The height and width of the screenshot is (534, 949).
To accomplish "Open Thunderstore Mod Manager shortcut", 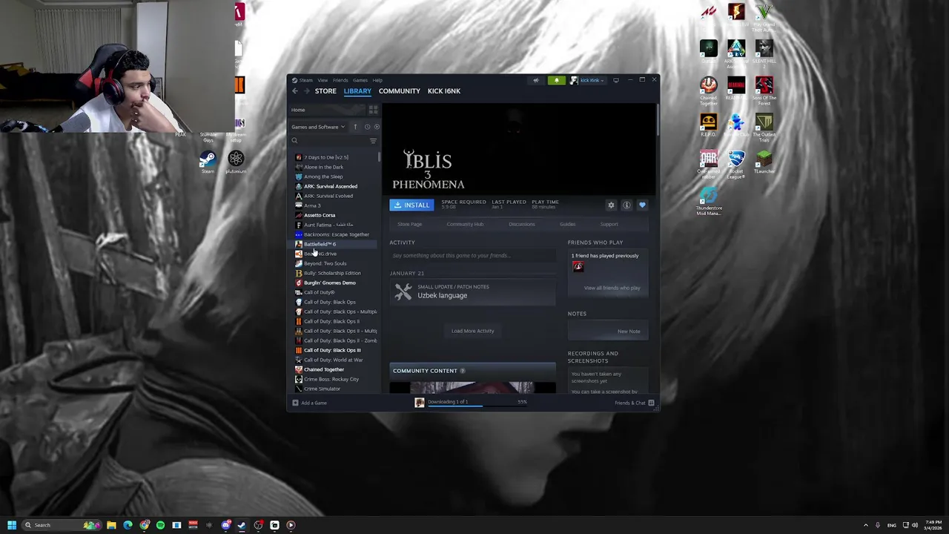I will click(708, 200).
